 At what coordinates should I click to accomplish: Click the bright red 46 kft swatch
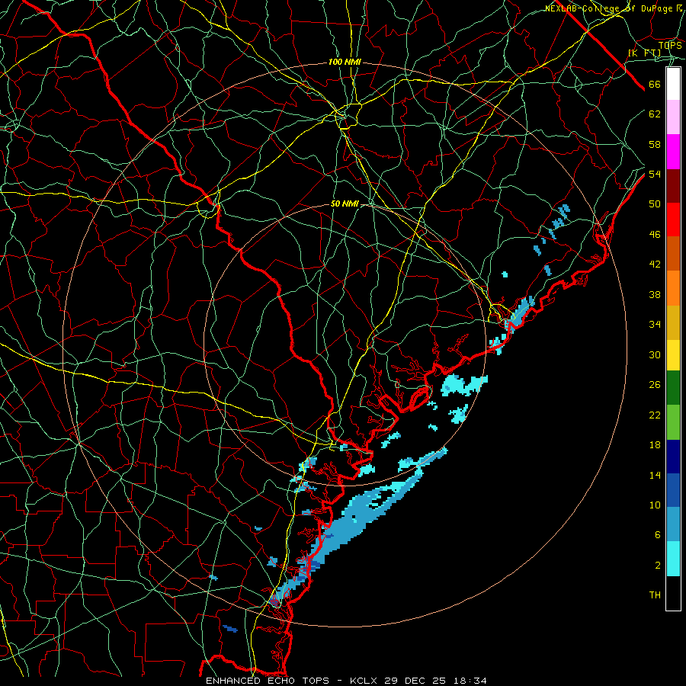[x=673, y=220]
